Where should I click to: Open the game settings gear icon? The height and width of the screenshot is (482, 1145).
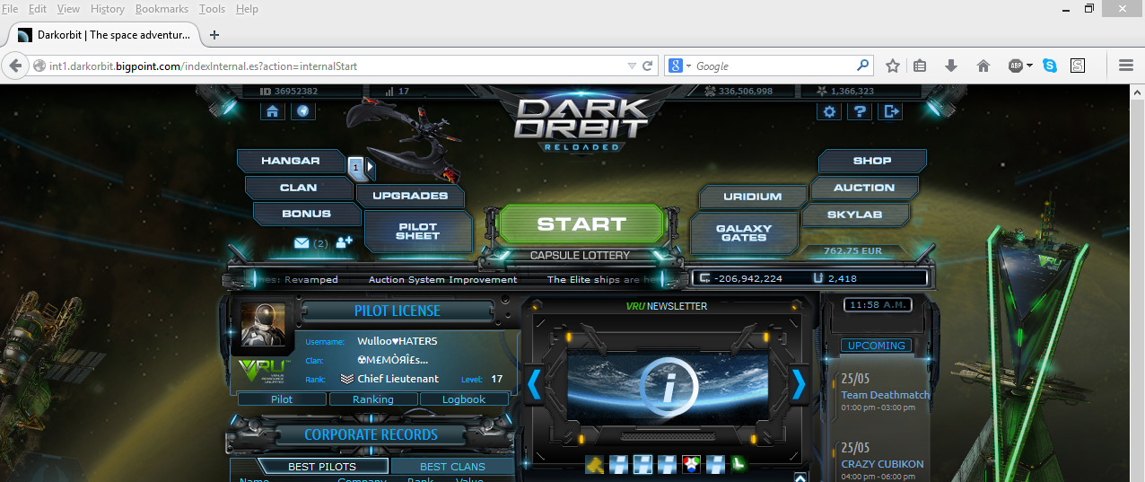point(830,111)
